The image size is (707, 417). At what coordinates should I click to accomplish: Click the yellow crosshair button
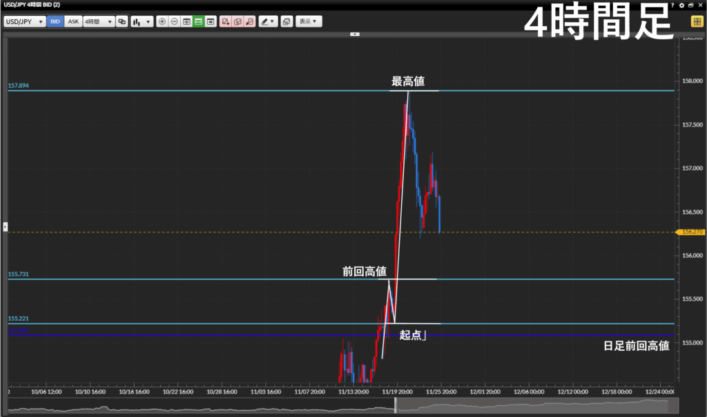697,21
